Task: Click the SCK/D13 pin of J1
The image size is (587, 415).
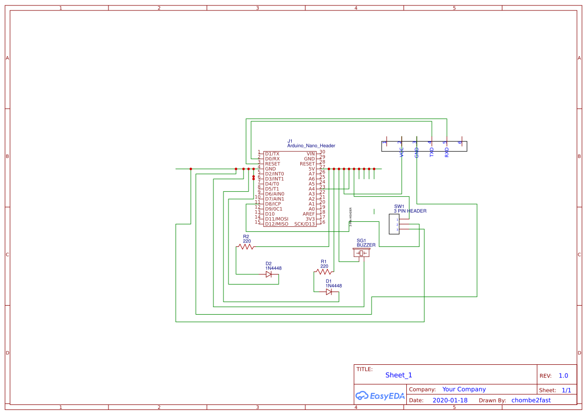Action: tap(305, 224)
